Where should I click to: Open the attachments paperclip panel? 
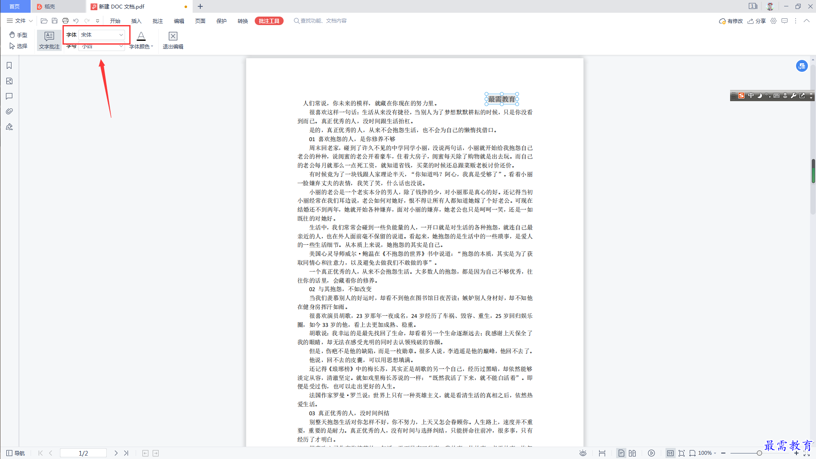9,111
